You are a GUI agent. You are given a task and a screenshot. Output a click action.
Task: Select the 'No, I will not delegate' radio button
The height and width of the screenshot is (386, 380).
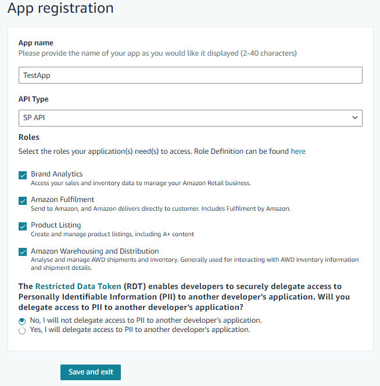[x=22, y=320]
